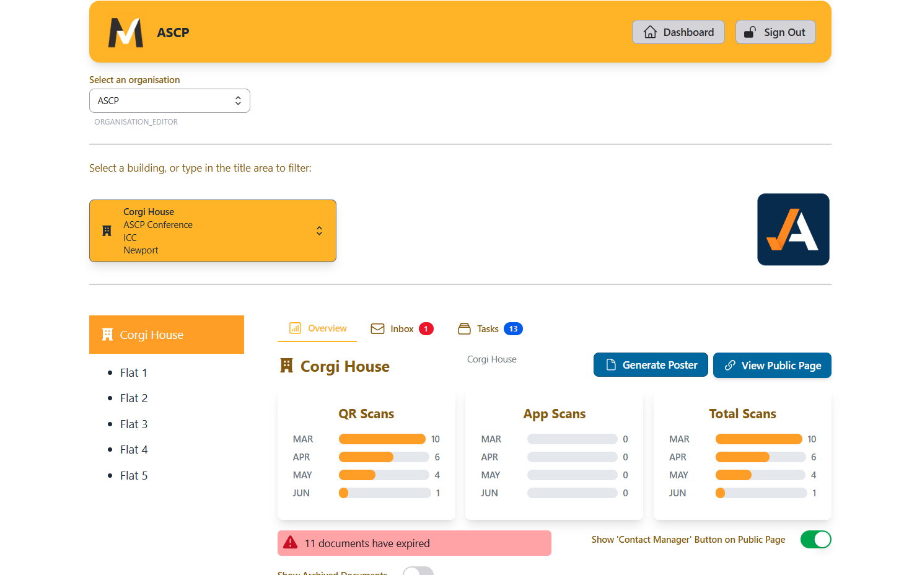Click the envelope icon on Inbox tab
This screenshot has height=575, width=904.
tap(377, 328)
